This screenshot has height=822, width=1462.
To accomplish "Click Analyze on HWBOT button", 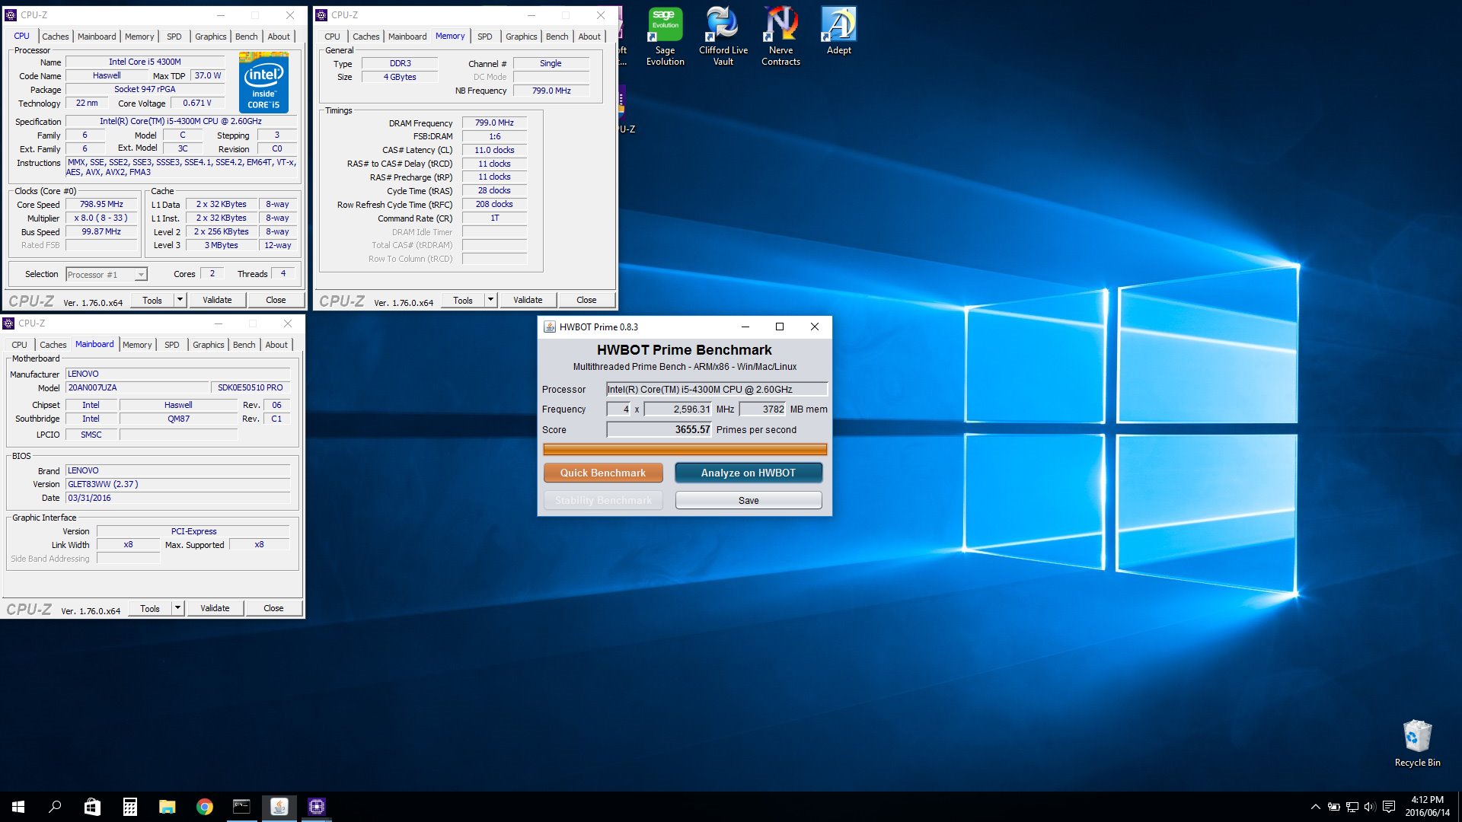I will pos(749,473).
